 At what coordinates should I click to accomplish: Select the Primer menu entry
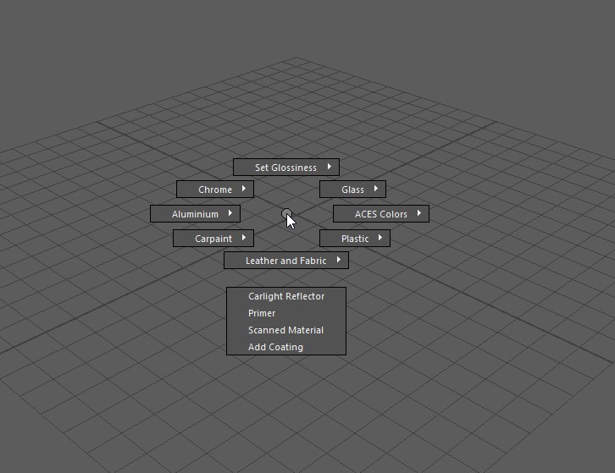coord(286,313)
